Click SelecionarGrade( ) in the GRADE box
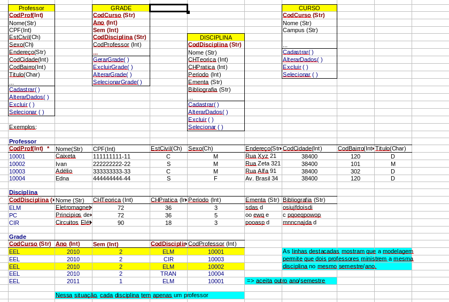This screenshot has height=302, width=449. [118, 82]
